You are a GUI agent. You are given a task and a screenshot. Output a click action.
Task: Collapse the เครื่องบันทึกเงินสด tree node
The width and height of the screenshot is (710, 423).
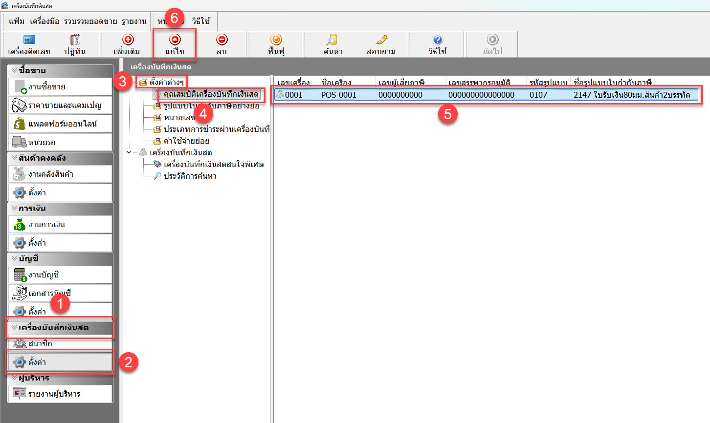129,152
